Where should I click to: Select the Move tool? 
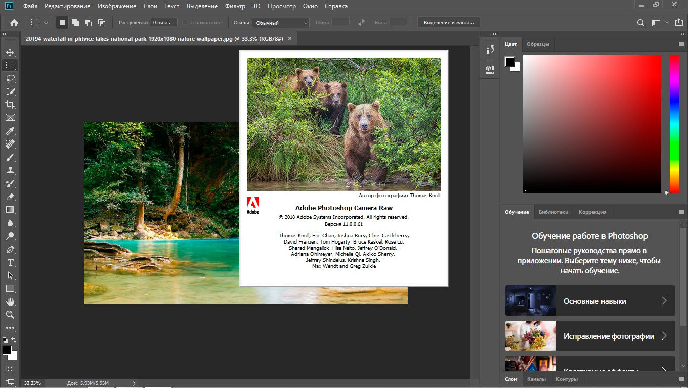point(10,52)
